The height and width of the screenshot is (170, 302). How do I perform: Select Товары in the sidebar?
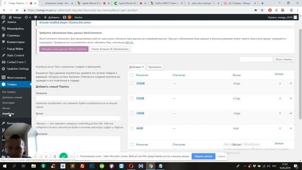point(12,85)
